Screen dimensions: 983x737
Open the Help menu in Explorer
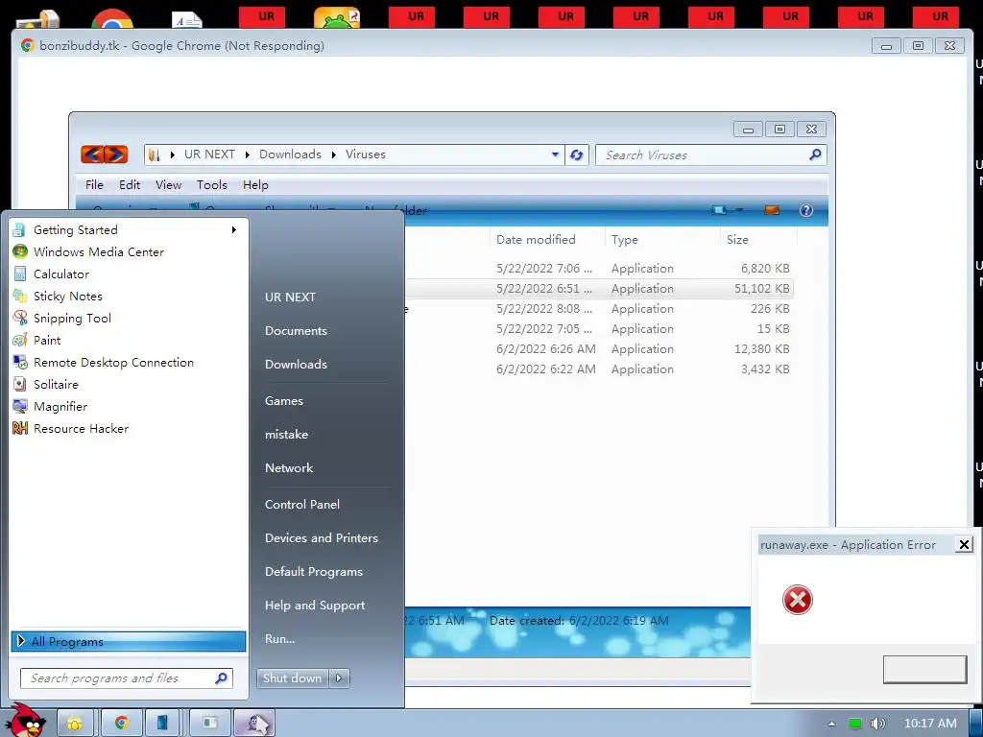(255, 185)
